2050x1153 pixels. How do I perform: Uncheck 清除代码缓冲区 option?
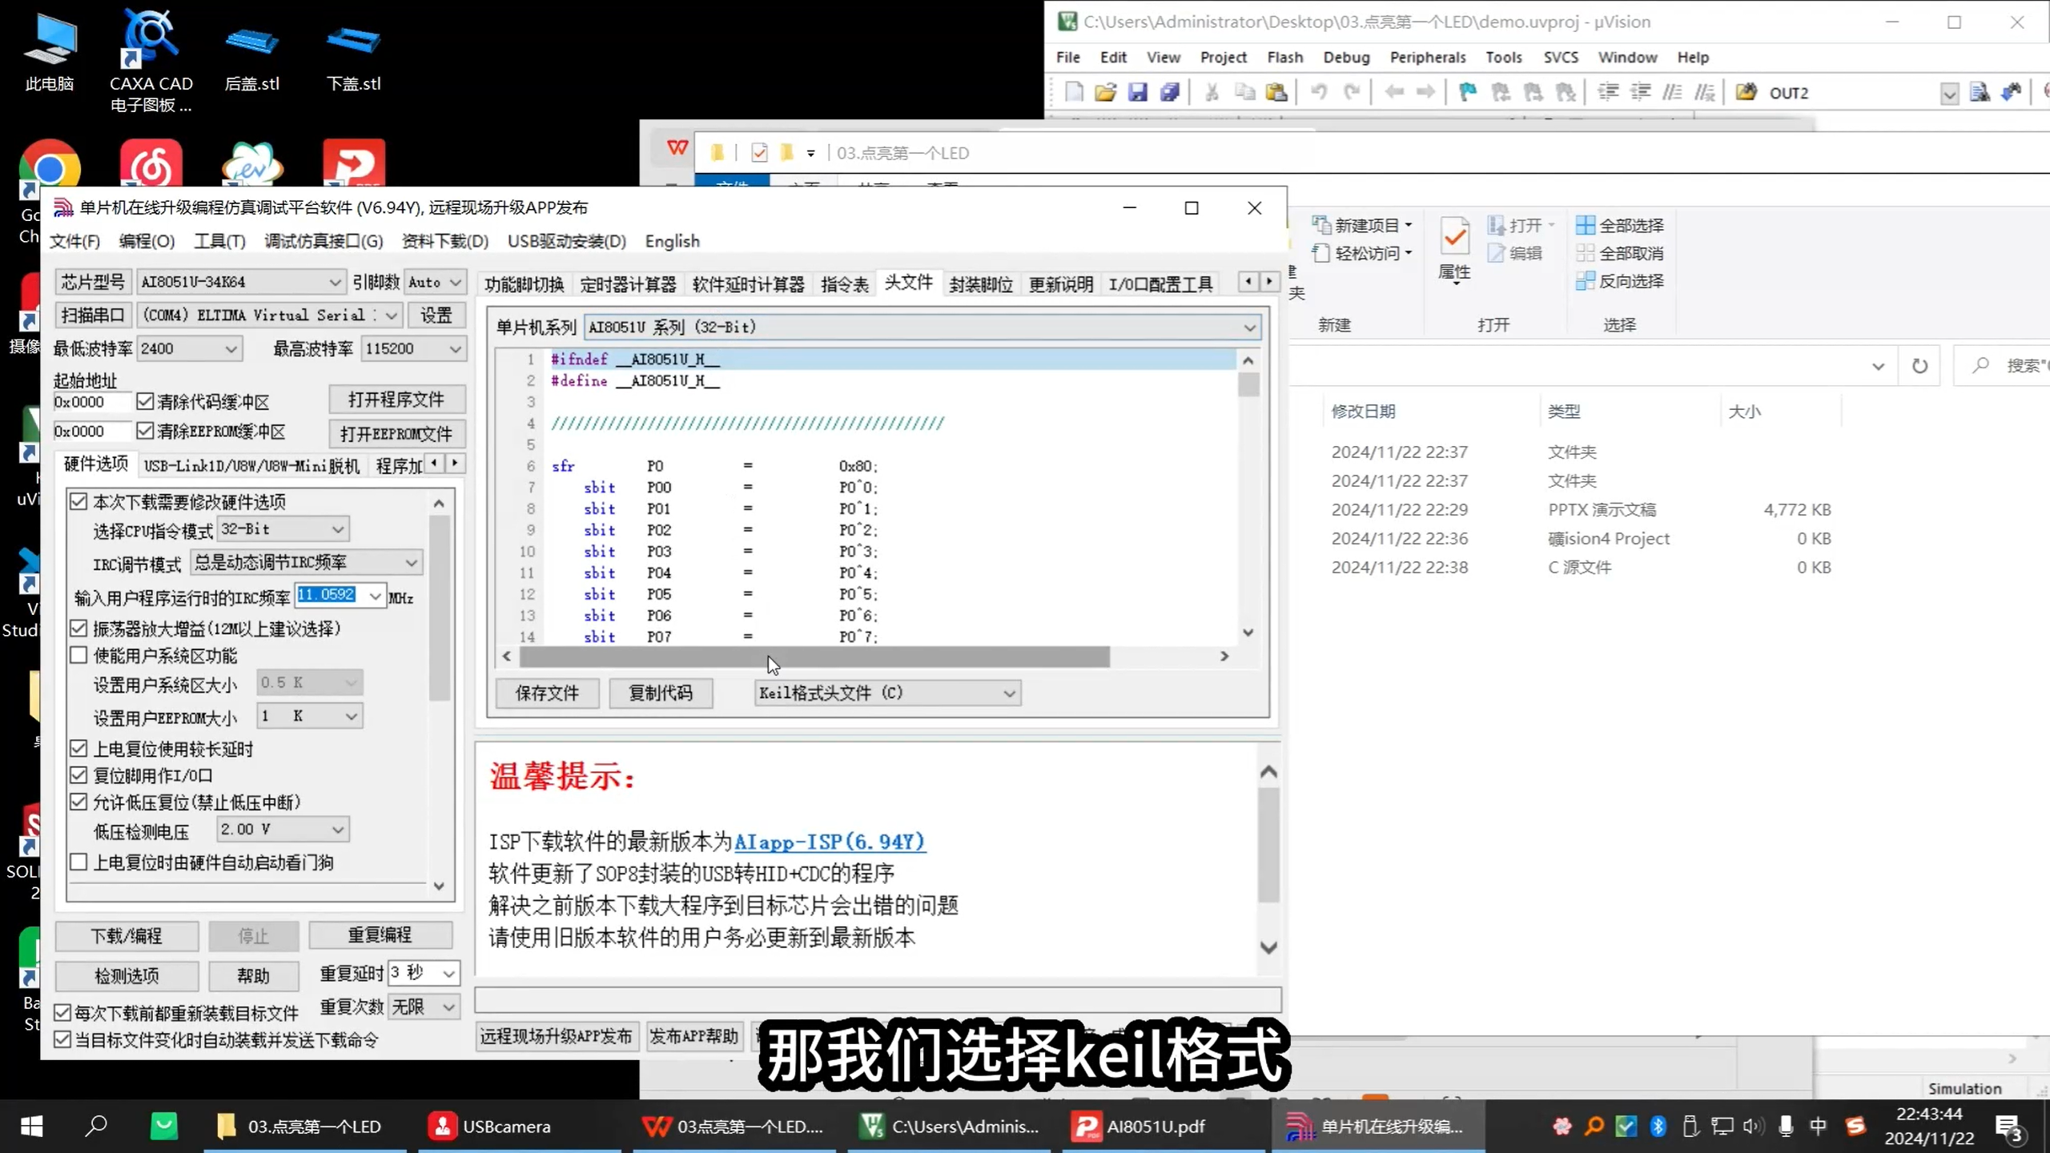pyautogui.click(x=146, y=401)
